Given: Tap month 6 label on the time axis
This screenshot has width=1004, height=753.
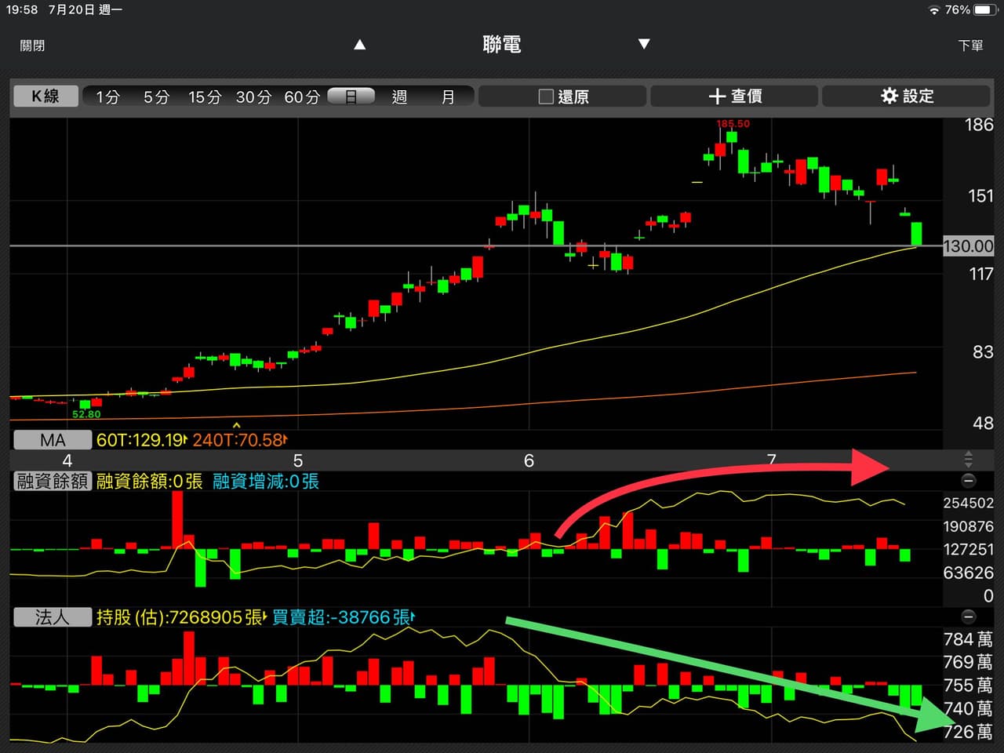Looking at the screenshot, I should coord(529,460).
